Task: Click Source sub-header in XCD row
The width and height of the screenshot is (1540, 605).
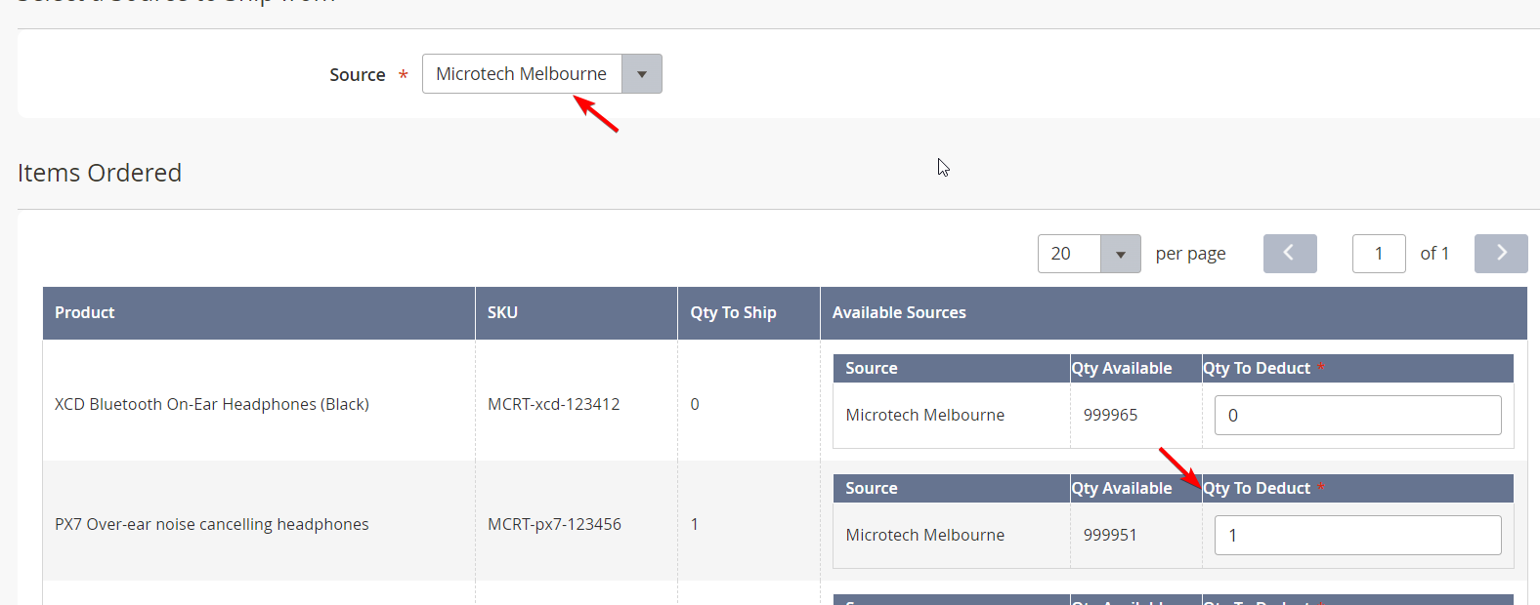Action: click(x=872, y=368)
